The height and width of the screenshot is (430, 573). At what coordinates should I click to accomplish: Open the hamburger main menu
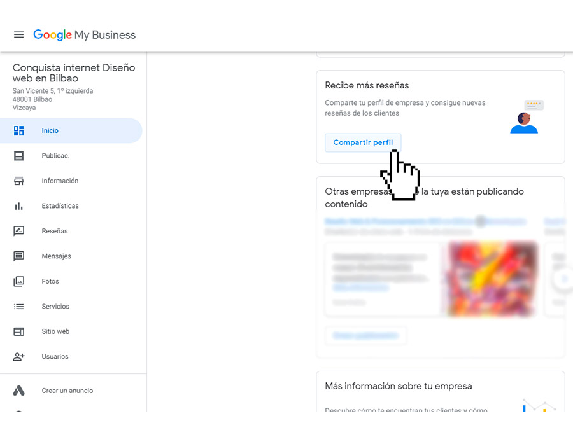(19, 35)
